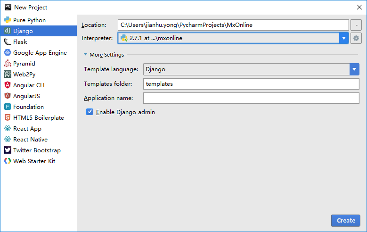Uncheck Enable Django admin checkbox

pyautogui.click(x=90, y=112)
